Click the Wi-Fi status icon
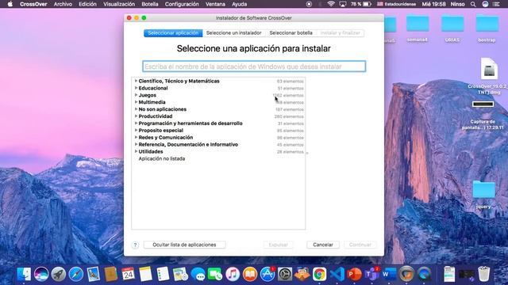This screenshot has height=285, width=508. (x=331, y=4)
